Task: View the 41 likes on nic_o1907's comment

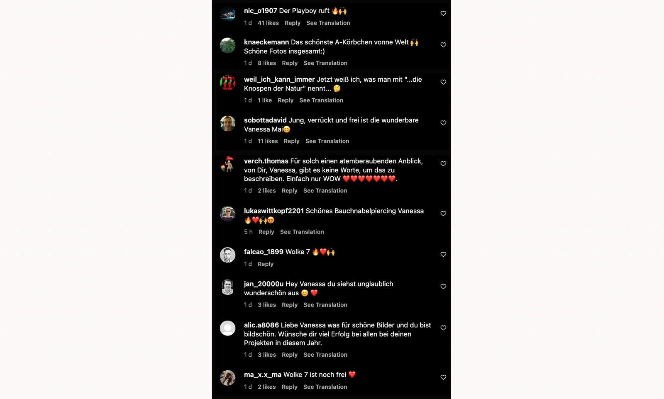Action: pos(268,23)
